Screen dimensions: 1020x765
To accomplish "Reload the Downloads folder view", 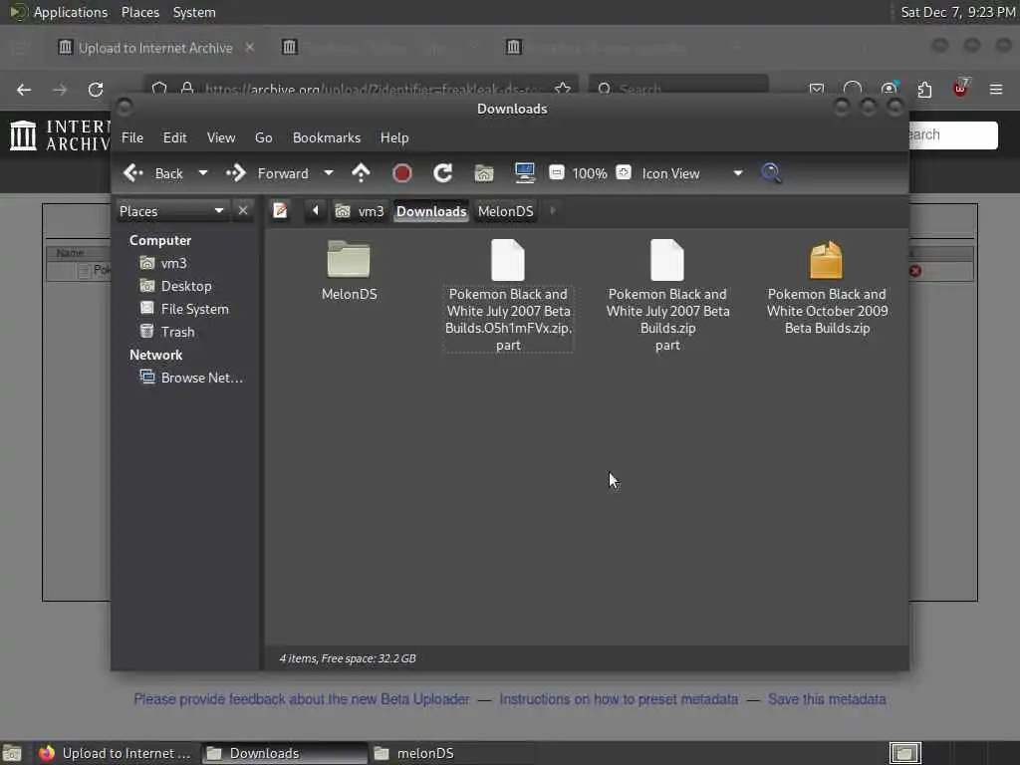I will [x=443, y=173].
